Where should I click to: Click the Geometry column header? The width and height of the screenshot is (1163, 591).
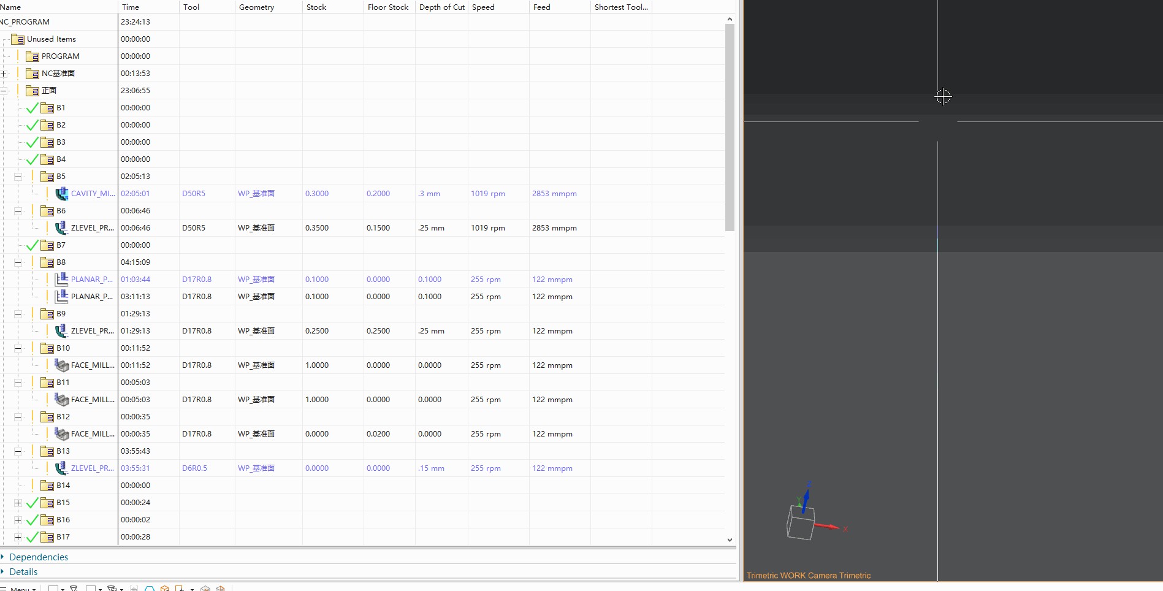269,7
